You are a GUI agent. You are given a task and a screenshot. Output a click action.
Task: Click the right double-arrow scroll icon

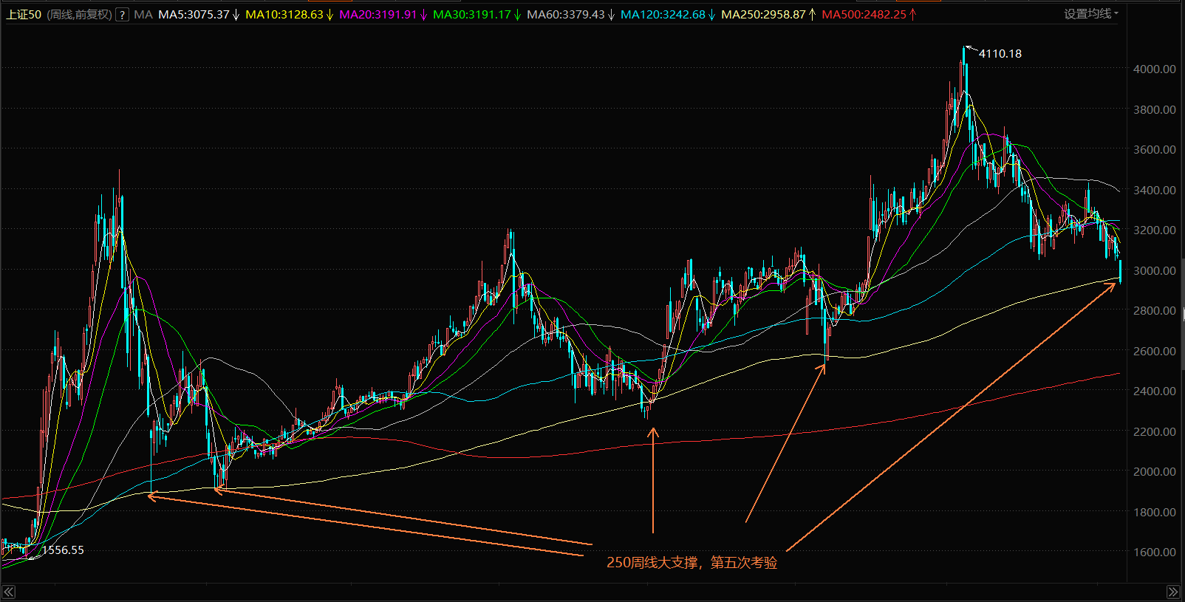point(1173,592)
